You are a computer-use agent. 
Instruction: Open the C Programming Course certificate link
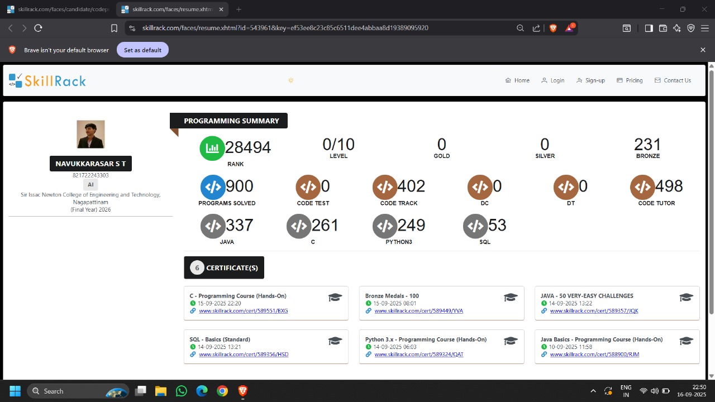(244, 310)
